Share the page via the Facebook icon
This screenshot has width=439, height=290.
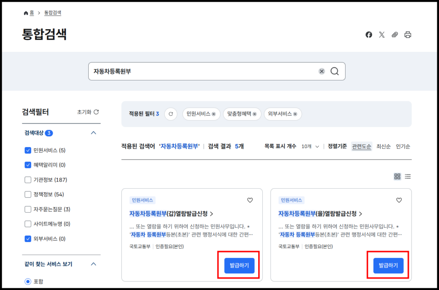pos(369,35)
